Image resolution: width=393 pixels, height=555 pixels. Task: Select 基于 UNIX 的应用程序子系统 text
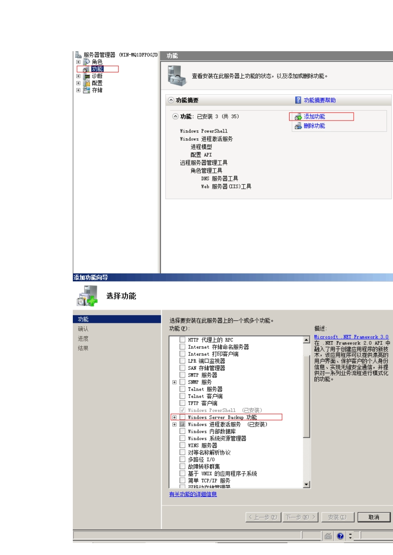tap(222, 474)
